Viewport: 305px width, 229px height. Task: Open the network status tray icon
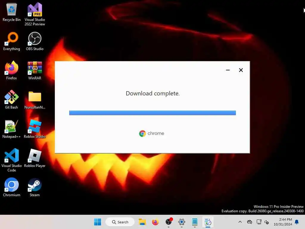point(259,222)
